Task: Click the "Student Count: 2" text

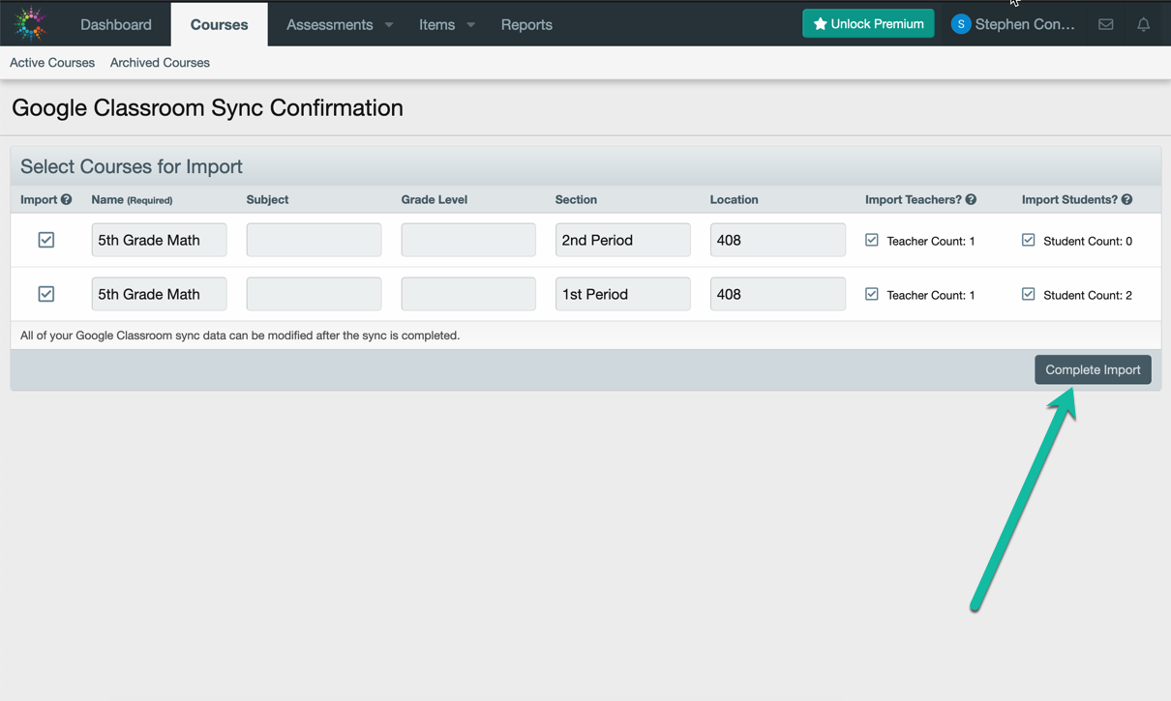Action: coord(1088,295)
